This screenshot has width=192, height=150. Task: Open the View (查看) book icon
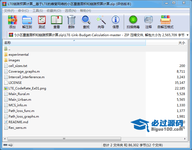[x=57, y=20]
